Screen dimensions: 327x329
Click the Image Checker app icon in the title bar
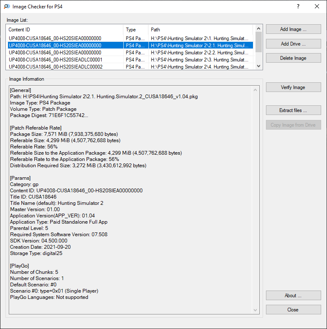coord(7,7)
